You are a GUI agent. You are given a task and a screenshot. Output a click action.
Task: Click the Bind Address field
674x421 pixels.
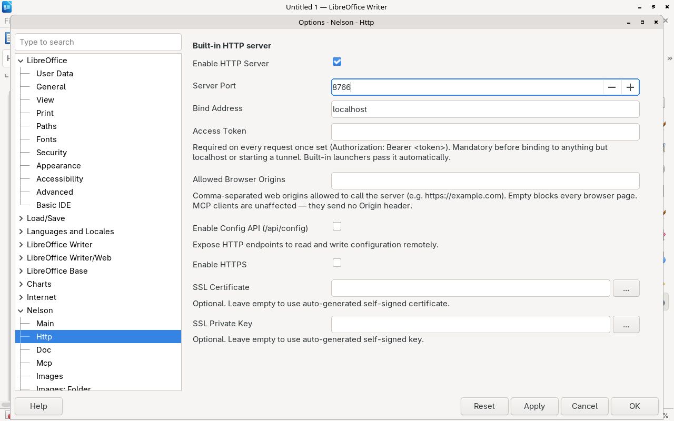click(x=485, y=109)
